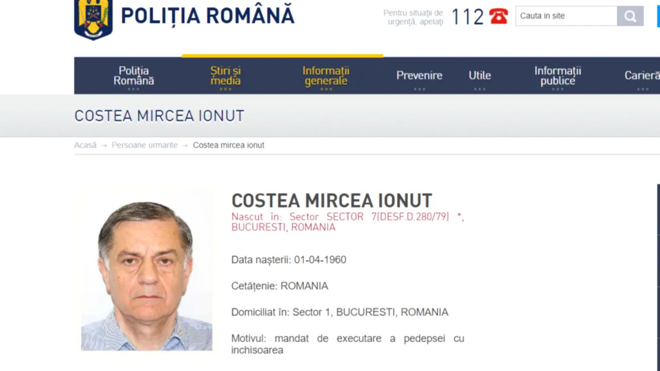Click the 112 emergency number
The width and height of the screenshot is (660, 371).
tap(467, 17)
